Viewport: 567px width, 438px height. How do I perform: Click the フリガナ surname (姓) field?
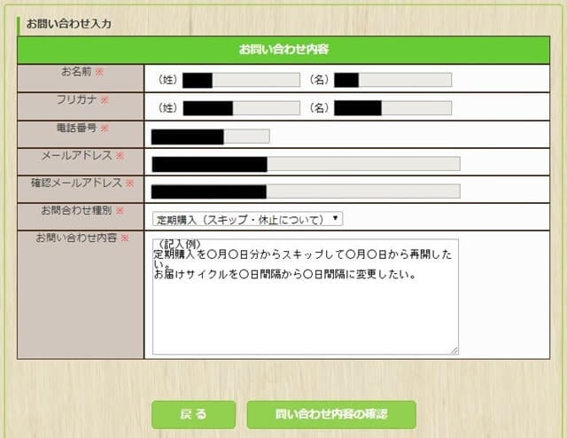coord(241,108)
